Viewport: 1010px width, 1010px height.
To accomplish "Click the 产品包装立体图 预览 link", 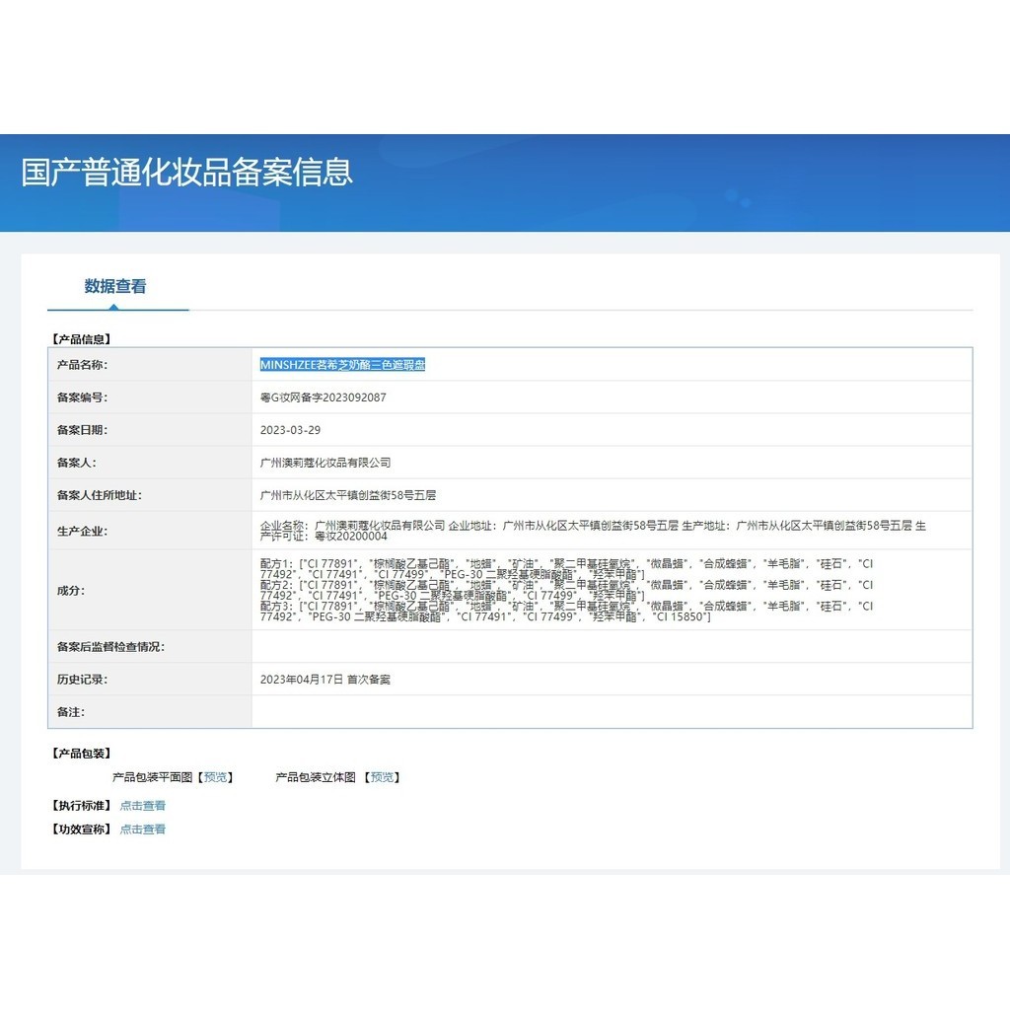I will pyautogui.click(x=384, y=777).
